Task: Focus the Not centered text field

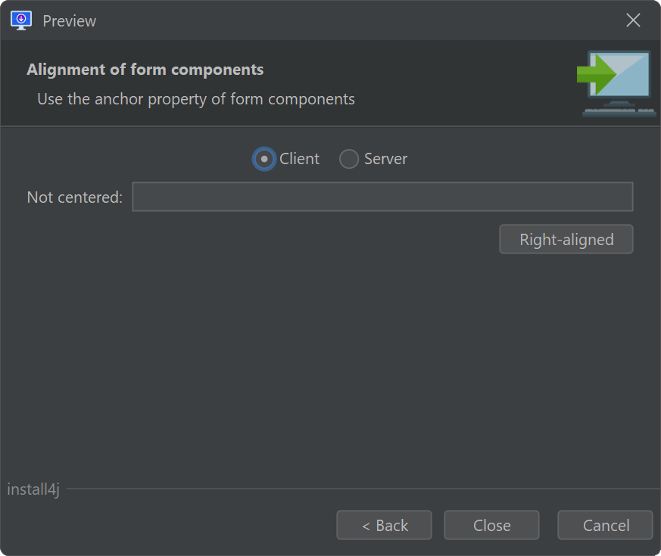Action: pos(382,197)
